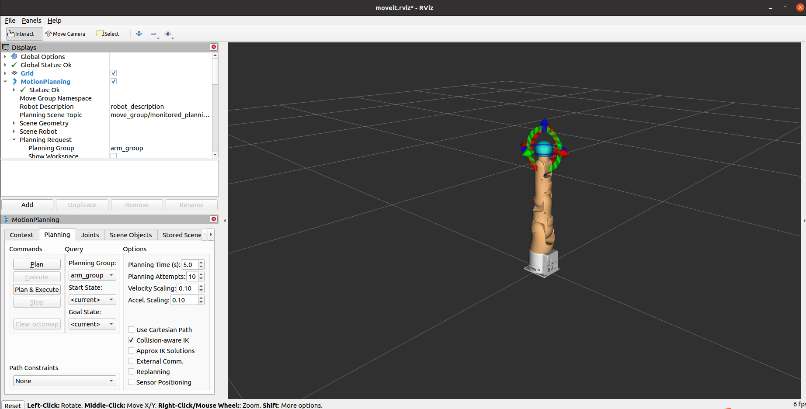Toggle the Show Workspace checkbox
Image resolution: width=806 pixels, height=409 pixels.
pyautogui.click(x=114, y=156)
